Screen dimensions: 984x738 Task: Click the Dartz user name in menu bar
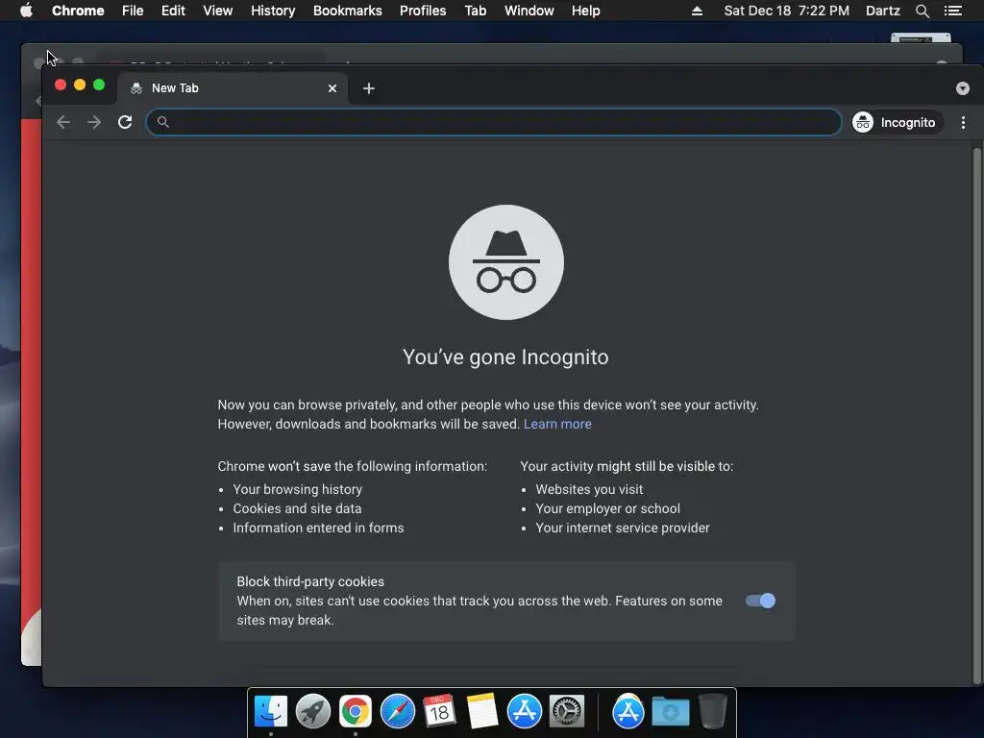click(883, 11)
